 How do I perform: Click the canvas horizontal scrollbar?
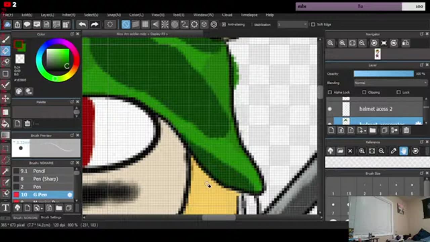click(x=218, y=217)
